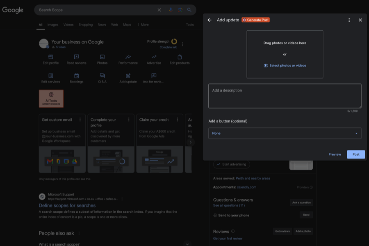Open the Add a button dropdown showing None

[285, 133]
